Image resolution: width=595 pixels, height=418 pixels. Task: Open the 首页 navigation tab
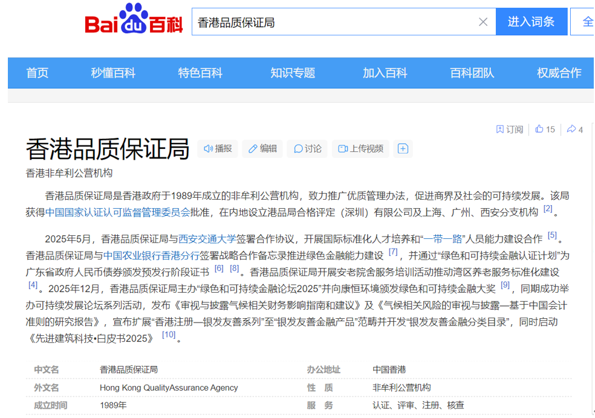37,73
